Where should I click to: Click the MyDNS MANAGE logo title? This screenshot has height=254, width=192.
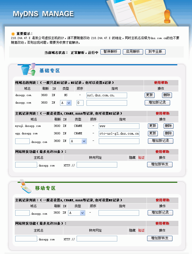click(43, 14)
